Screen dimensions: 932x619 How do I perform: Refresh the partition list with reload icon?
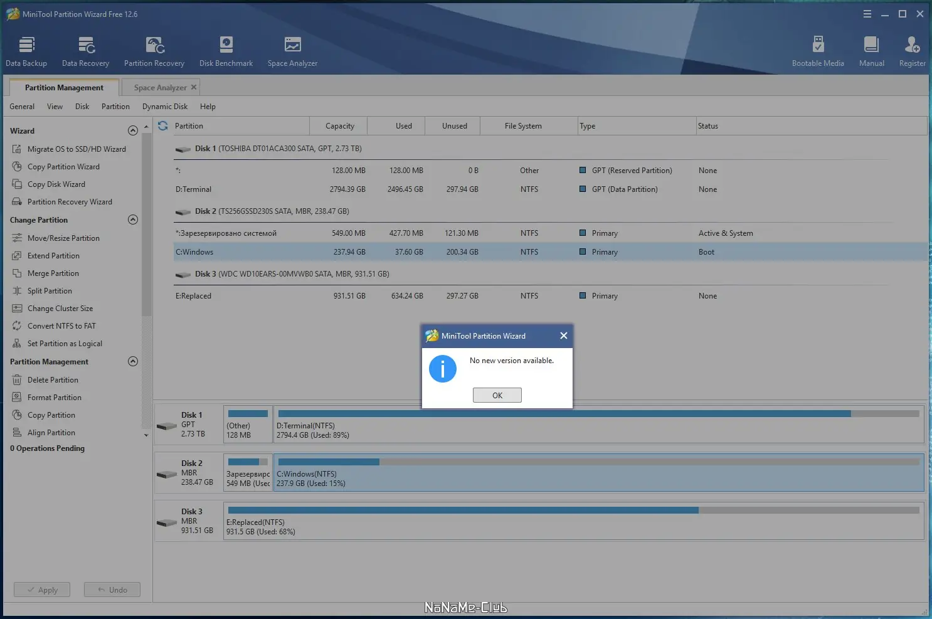tap(163, 126)
